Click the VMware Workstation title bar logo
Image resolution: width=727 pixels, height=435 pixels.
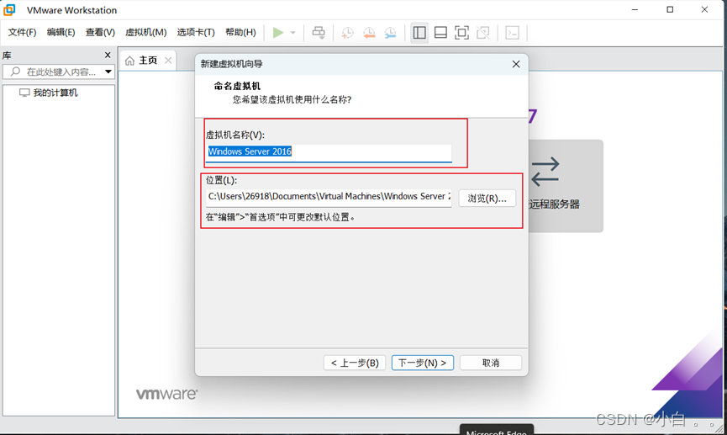(9, 10)
